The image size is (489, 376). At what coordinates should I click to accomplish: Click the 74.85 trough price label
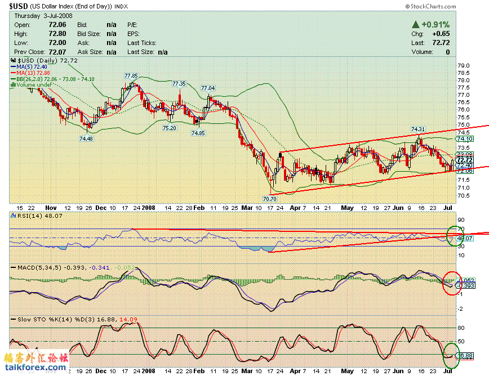(198, 133)
